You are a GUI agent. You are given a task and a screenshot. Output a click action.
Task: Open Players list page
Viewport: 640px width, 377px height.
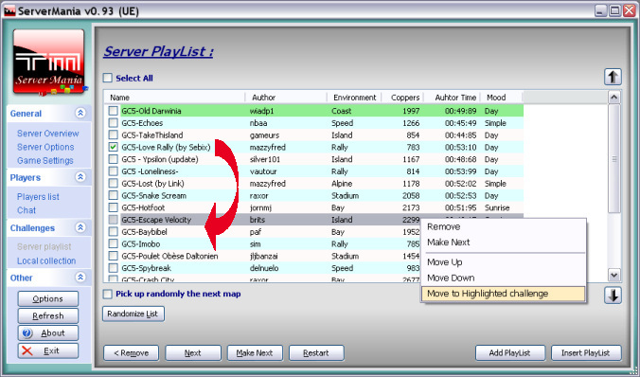[38, 196]
